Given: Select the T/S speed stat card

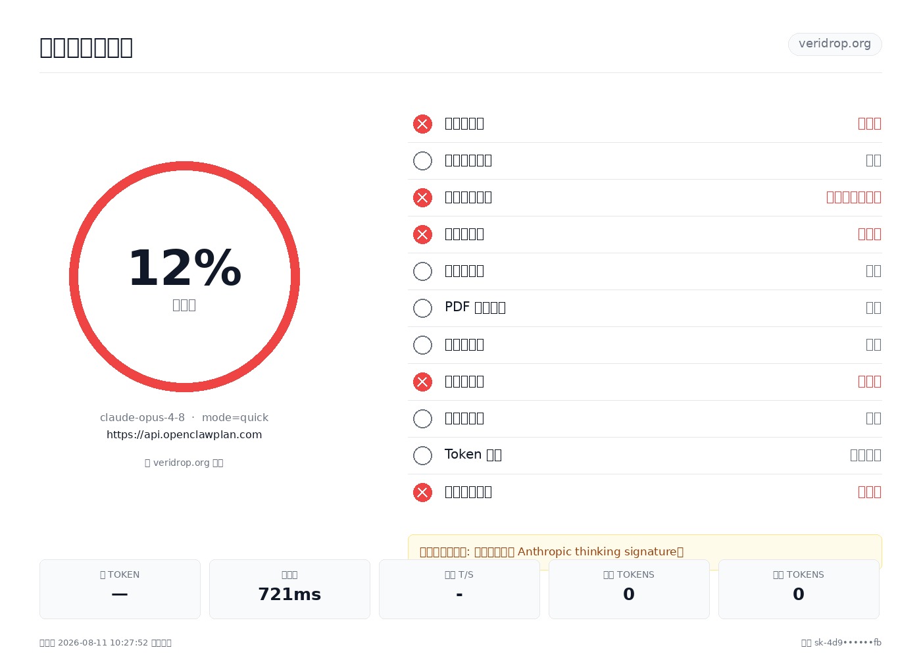Looking at the screenshot, I should tap(459, 589).
